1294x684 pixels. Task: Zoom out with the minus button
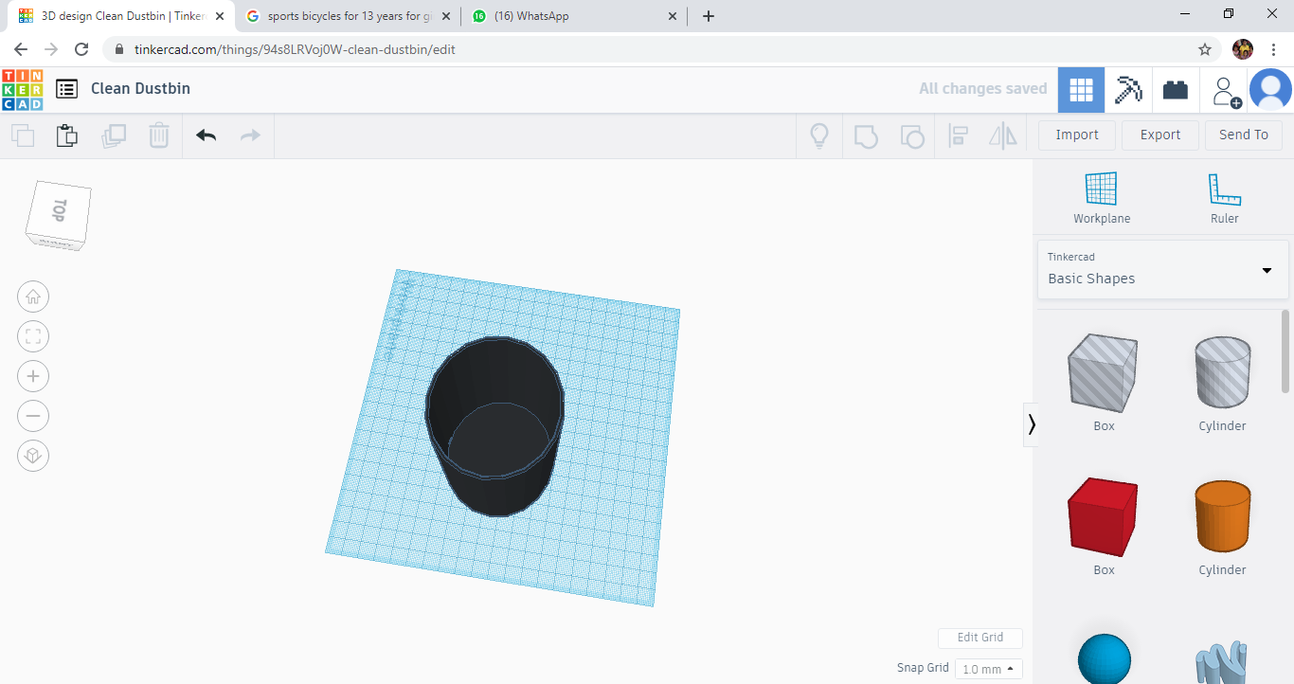point(33,416)
